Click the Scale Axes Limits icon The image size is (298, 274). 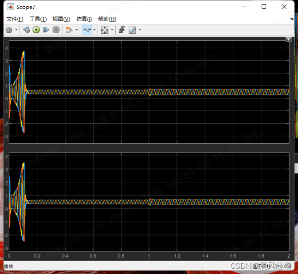[105, 30]
